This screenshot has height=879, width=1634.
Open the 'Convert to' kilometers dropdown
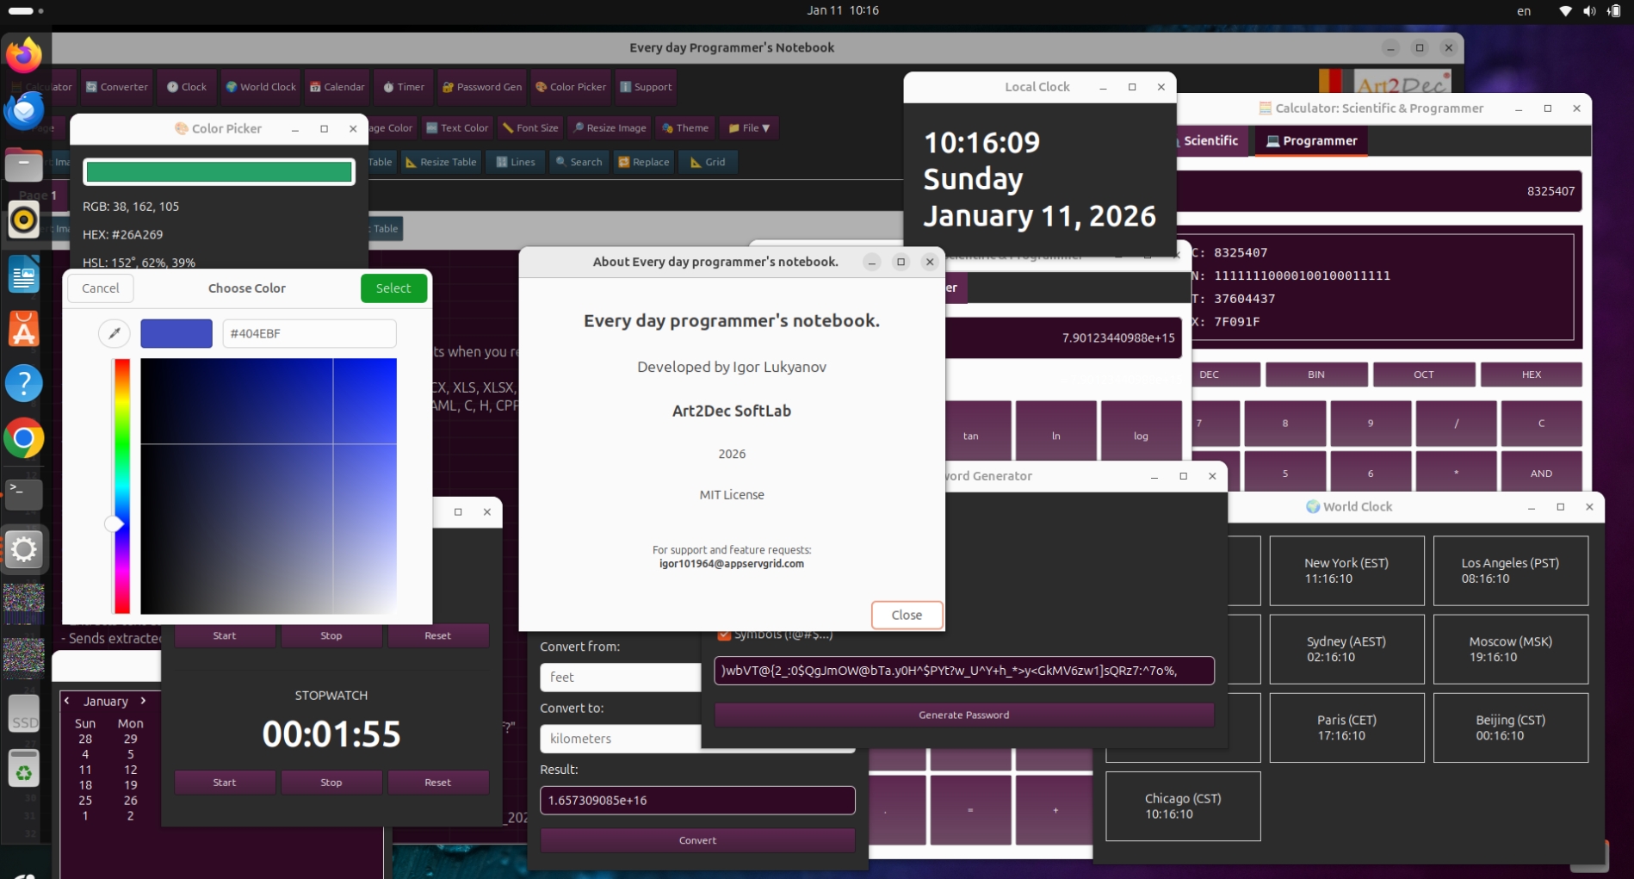618,738
